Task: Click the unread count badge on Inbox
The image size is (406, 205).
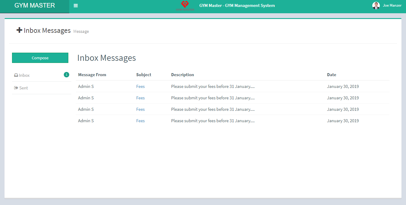Action: (x=66, y=75)
